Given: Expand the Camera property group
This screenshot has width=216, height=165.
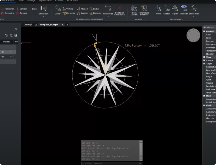Looking at the screenshot, I should tap(204, 60).
